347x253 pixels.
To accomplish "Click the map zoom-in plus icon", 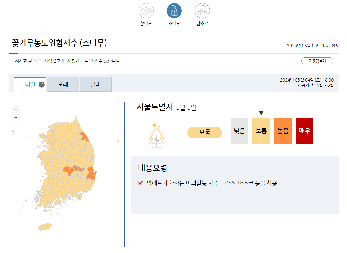I will [x=16, y=109].
